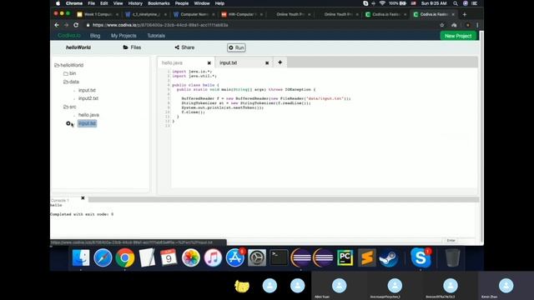Image resolution: width=534 pixels, height=300 pixels.
Task: Switch to the 'Week 1 Compu' browser tab
Action: point(98,14)
